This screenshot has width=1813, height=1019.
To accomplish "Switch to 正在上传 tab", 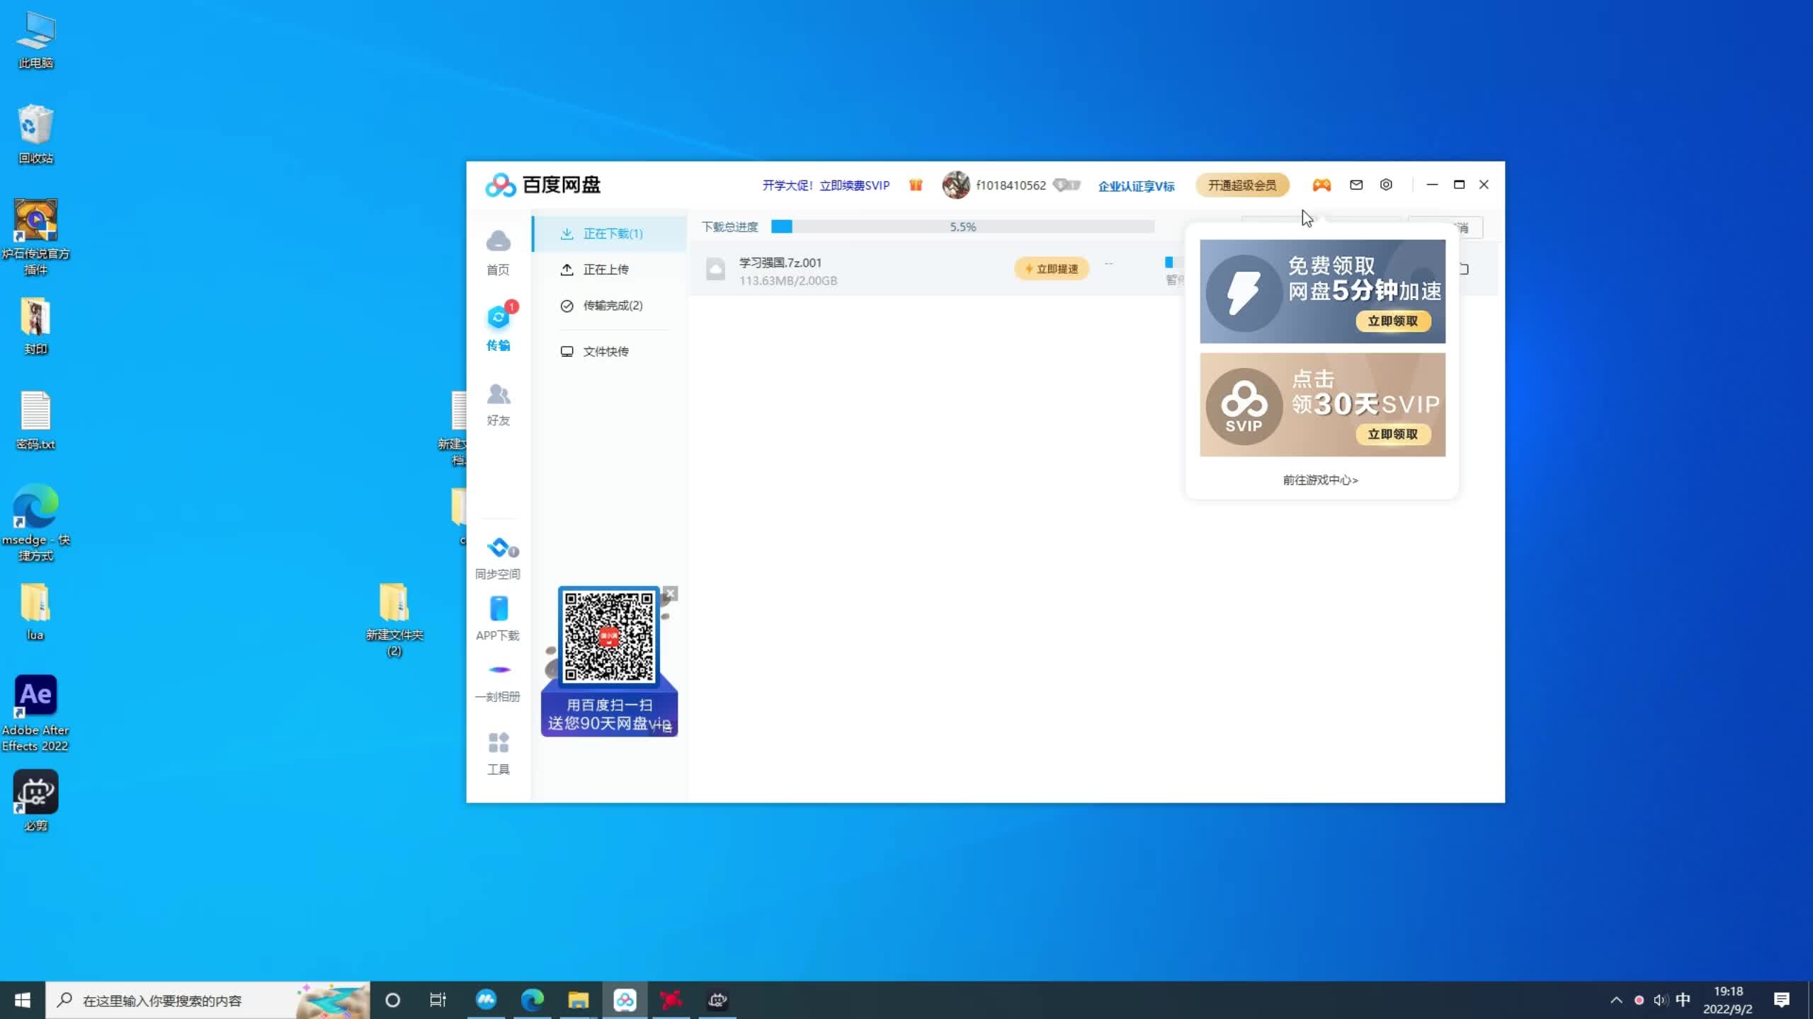I will pos(610,270).
